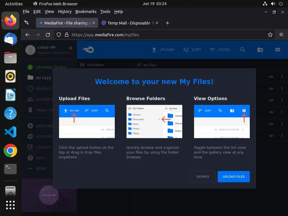
Task: Expand the More item in sidebar
Action: coord(37,168)
